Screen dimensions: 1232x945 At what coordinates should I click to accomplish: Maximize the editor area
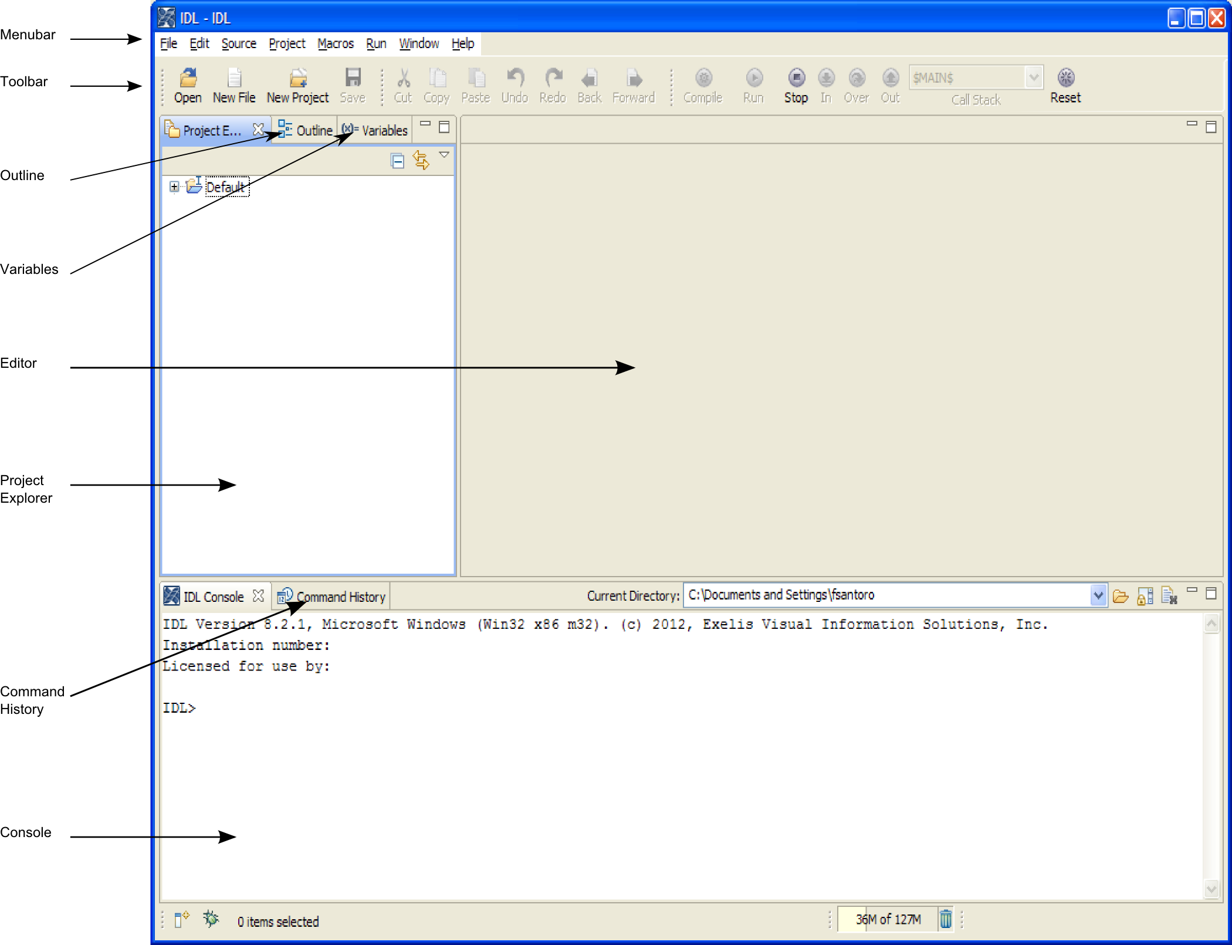point(1211,127)
